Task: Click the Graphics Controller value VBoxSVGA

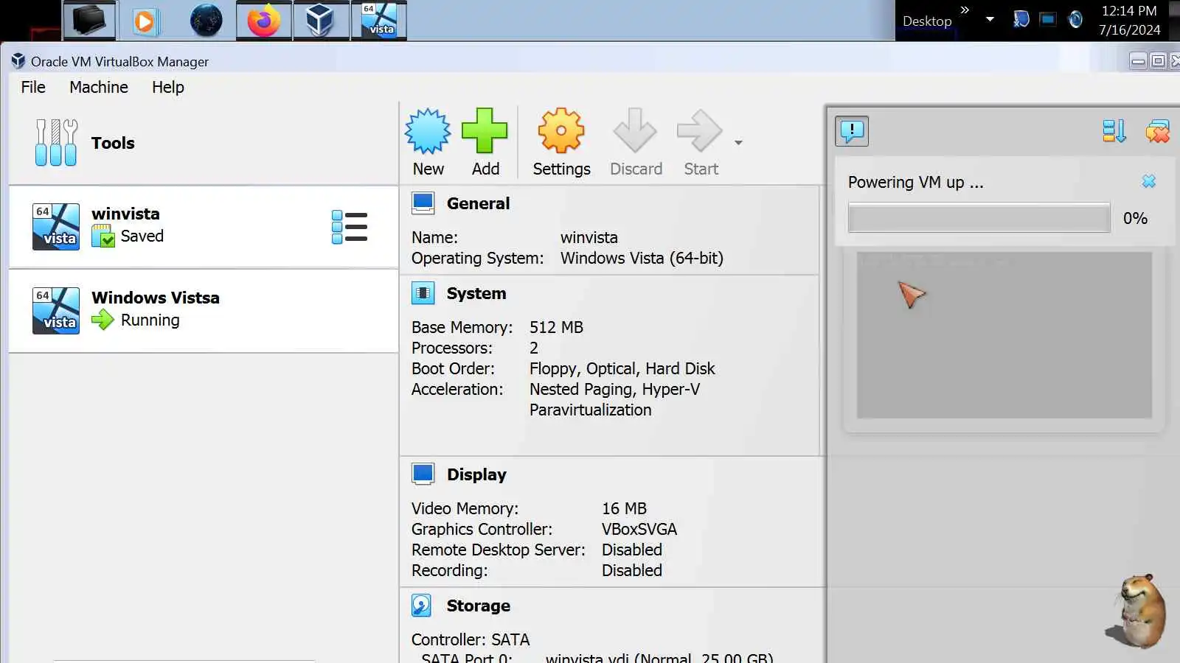Action: point(639,529)
